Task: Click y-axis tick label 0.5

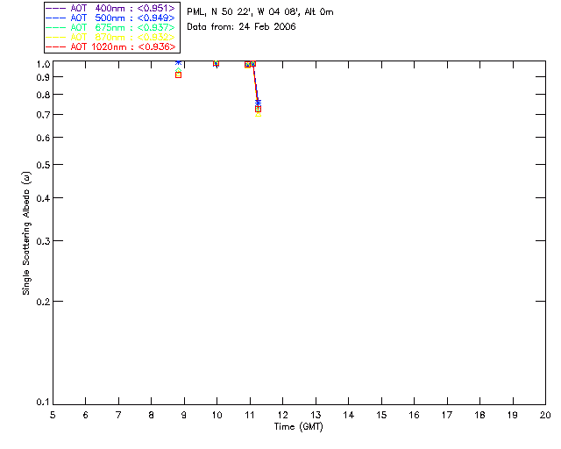Action: [43, 165]
